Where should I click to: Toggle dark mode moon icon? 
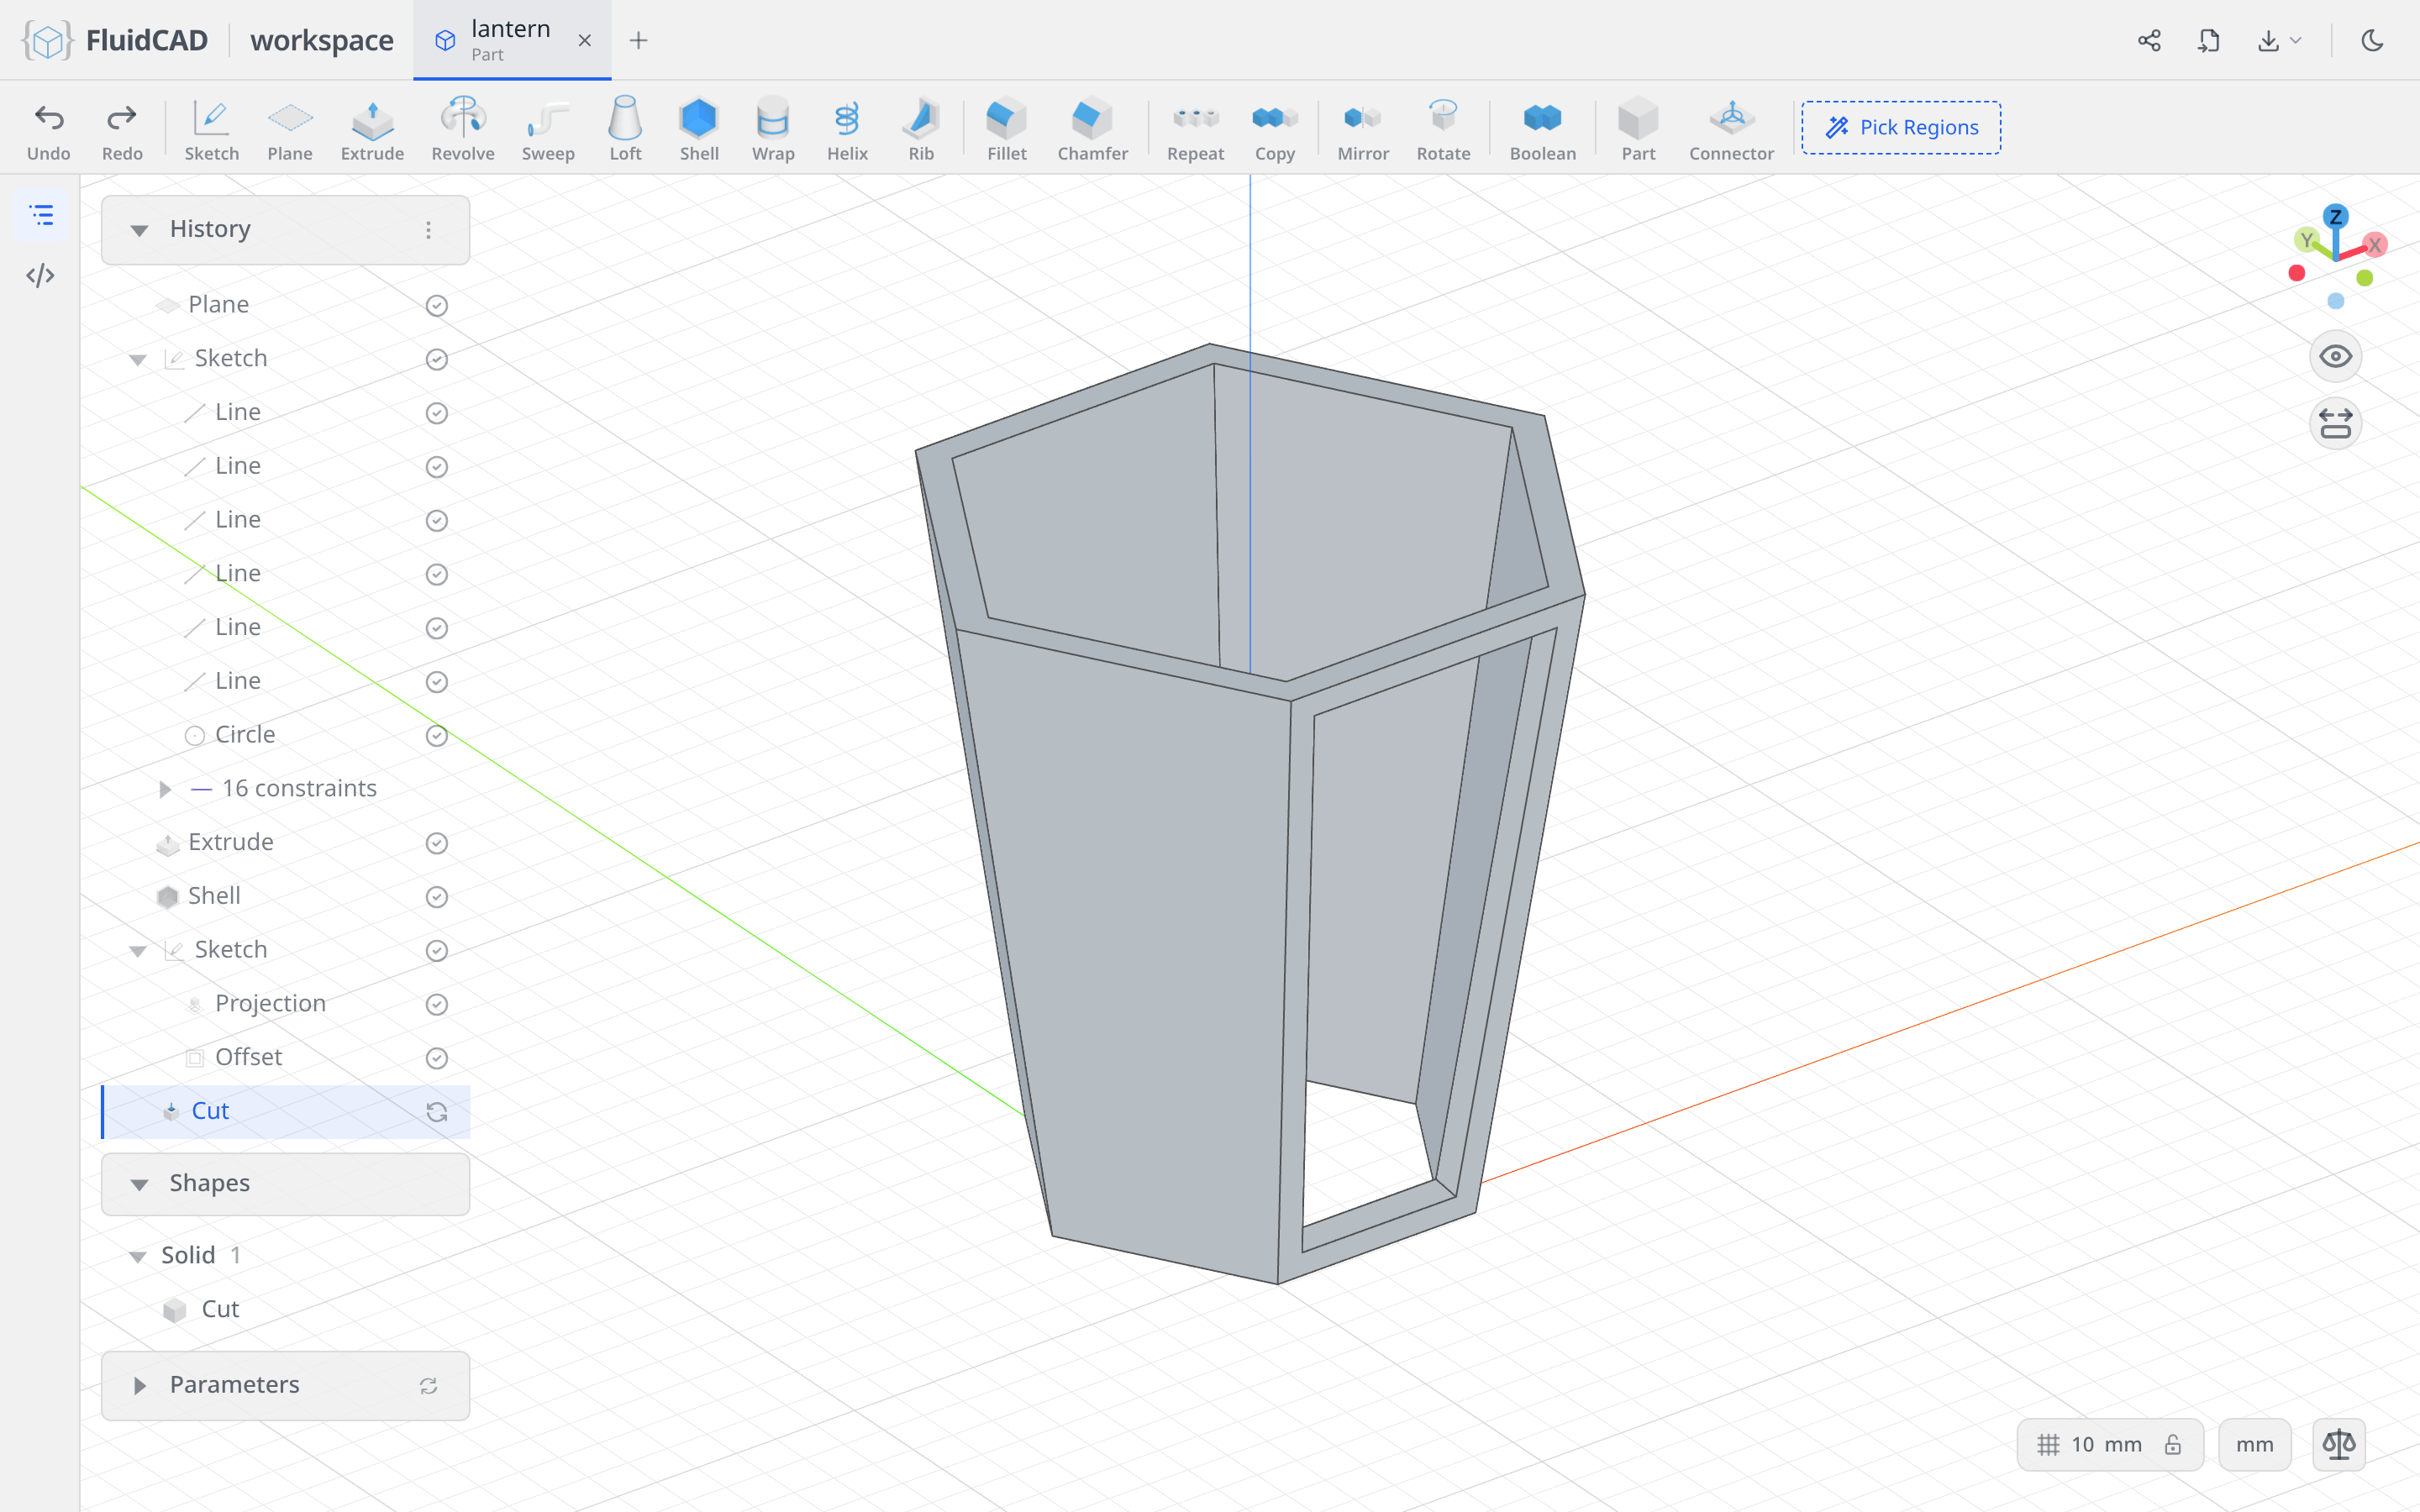click(x=2372, y=40)
